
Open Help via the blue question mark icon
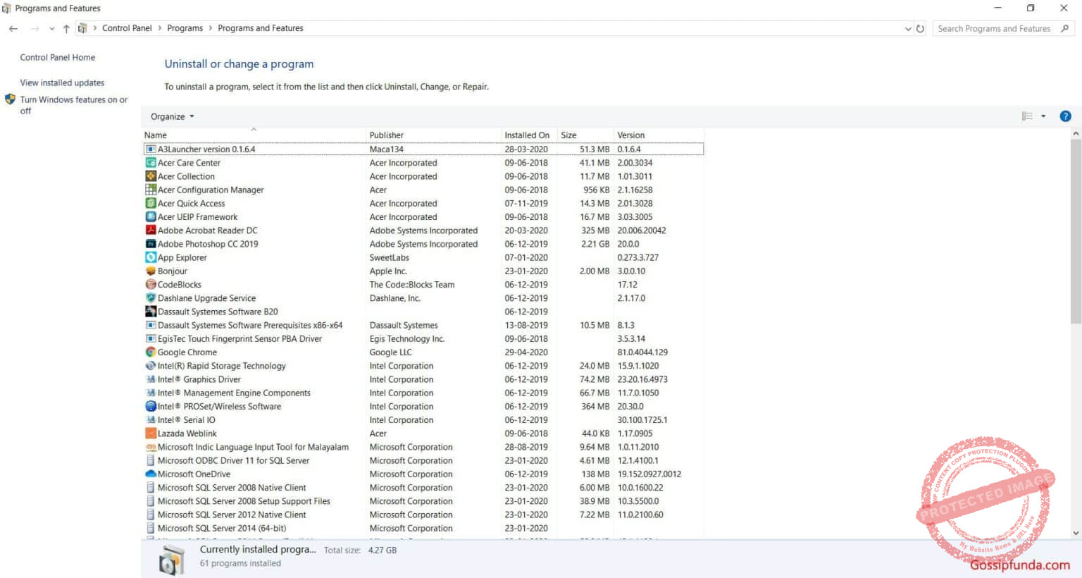tap(1065, 116)
